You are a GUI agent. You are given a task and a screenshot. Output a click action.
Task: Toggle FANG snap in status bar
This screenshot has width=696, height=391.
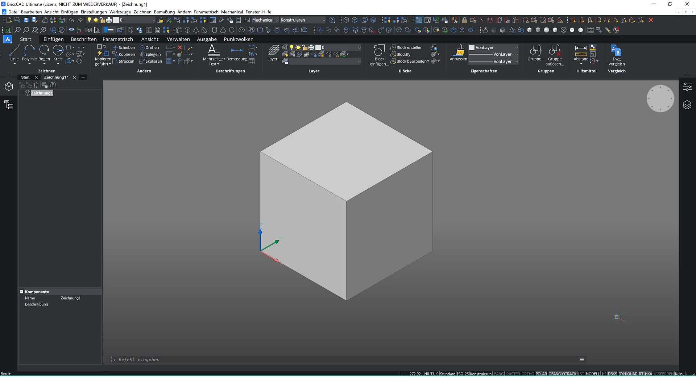pos(499,374)
